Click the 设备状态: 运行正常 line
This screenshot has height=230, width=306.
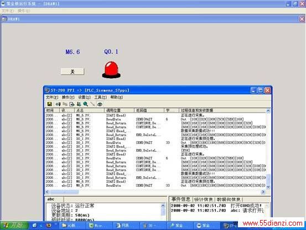click(x=72, y=206)
